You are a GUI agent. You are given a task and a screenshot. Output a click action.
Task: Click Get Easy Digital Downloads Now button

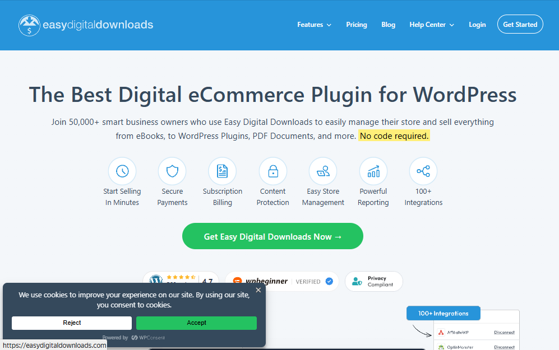point(272,236)
